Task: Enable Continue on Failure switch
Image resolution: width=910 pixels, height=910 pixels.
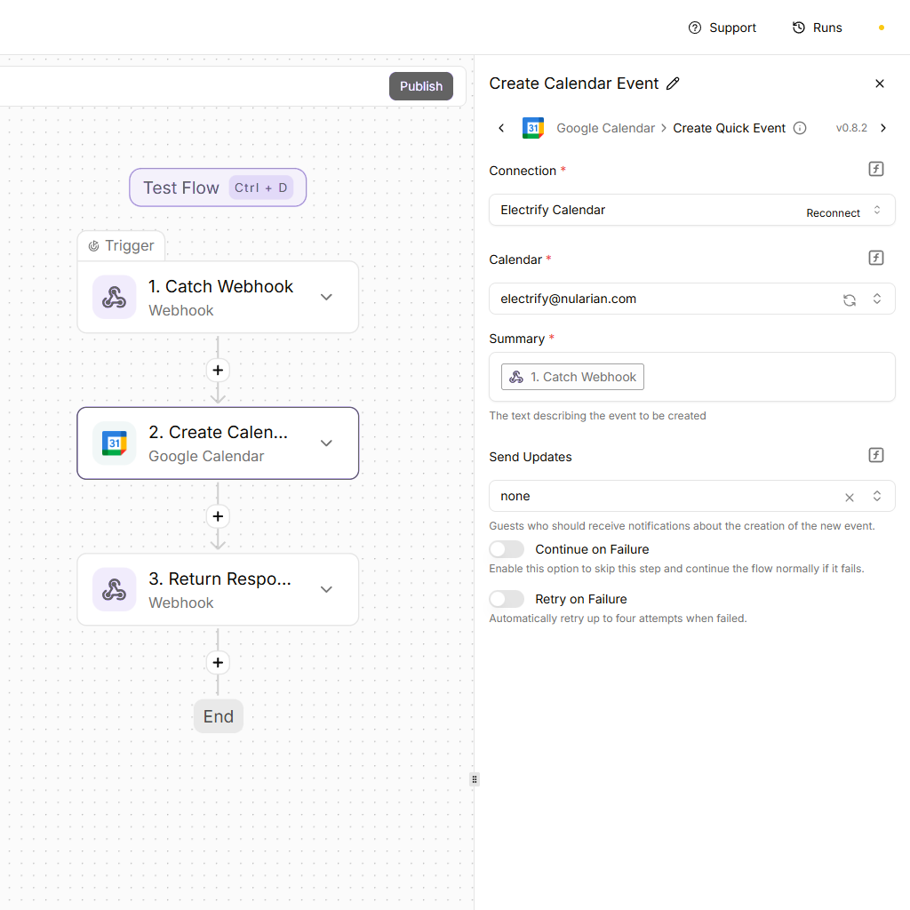Action: (x=507, y=549)
